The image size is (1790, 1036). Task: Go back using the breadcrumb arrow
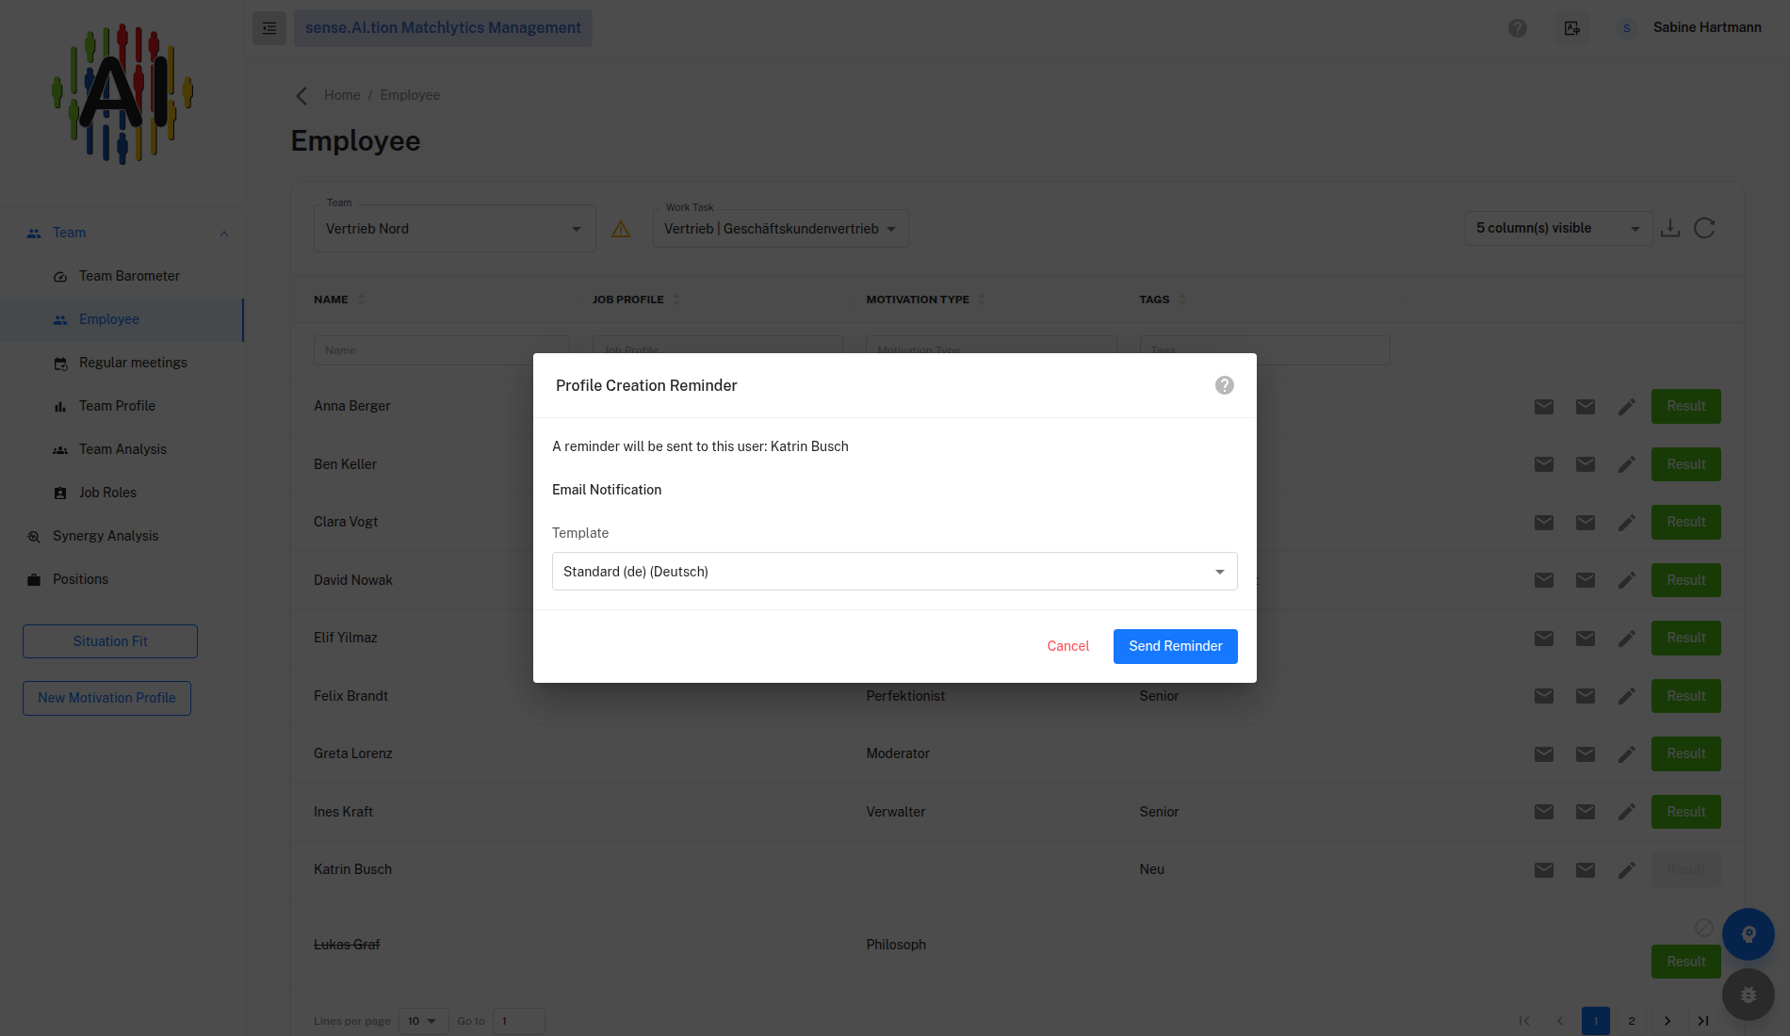(301, 95)
